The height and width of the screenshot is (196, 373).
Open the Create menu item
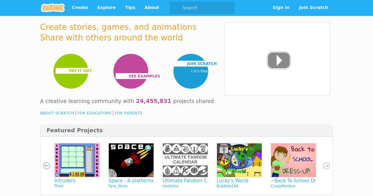(x=80, y=7)
